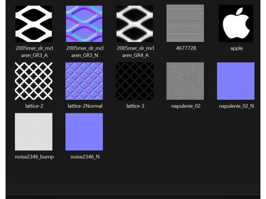Select the noise2346_N blue thumbnail
The image size is (266, 199).
(x=84, y=132)
